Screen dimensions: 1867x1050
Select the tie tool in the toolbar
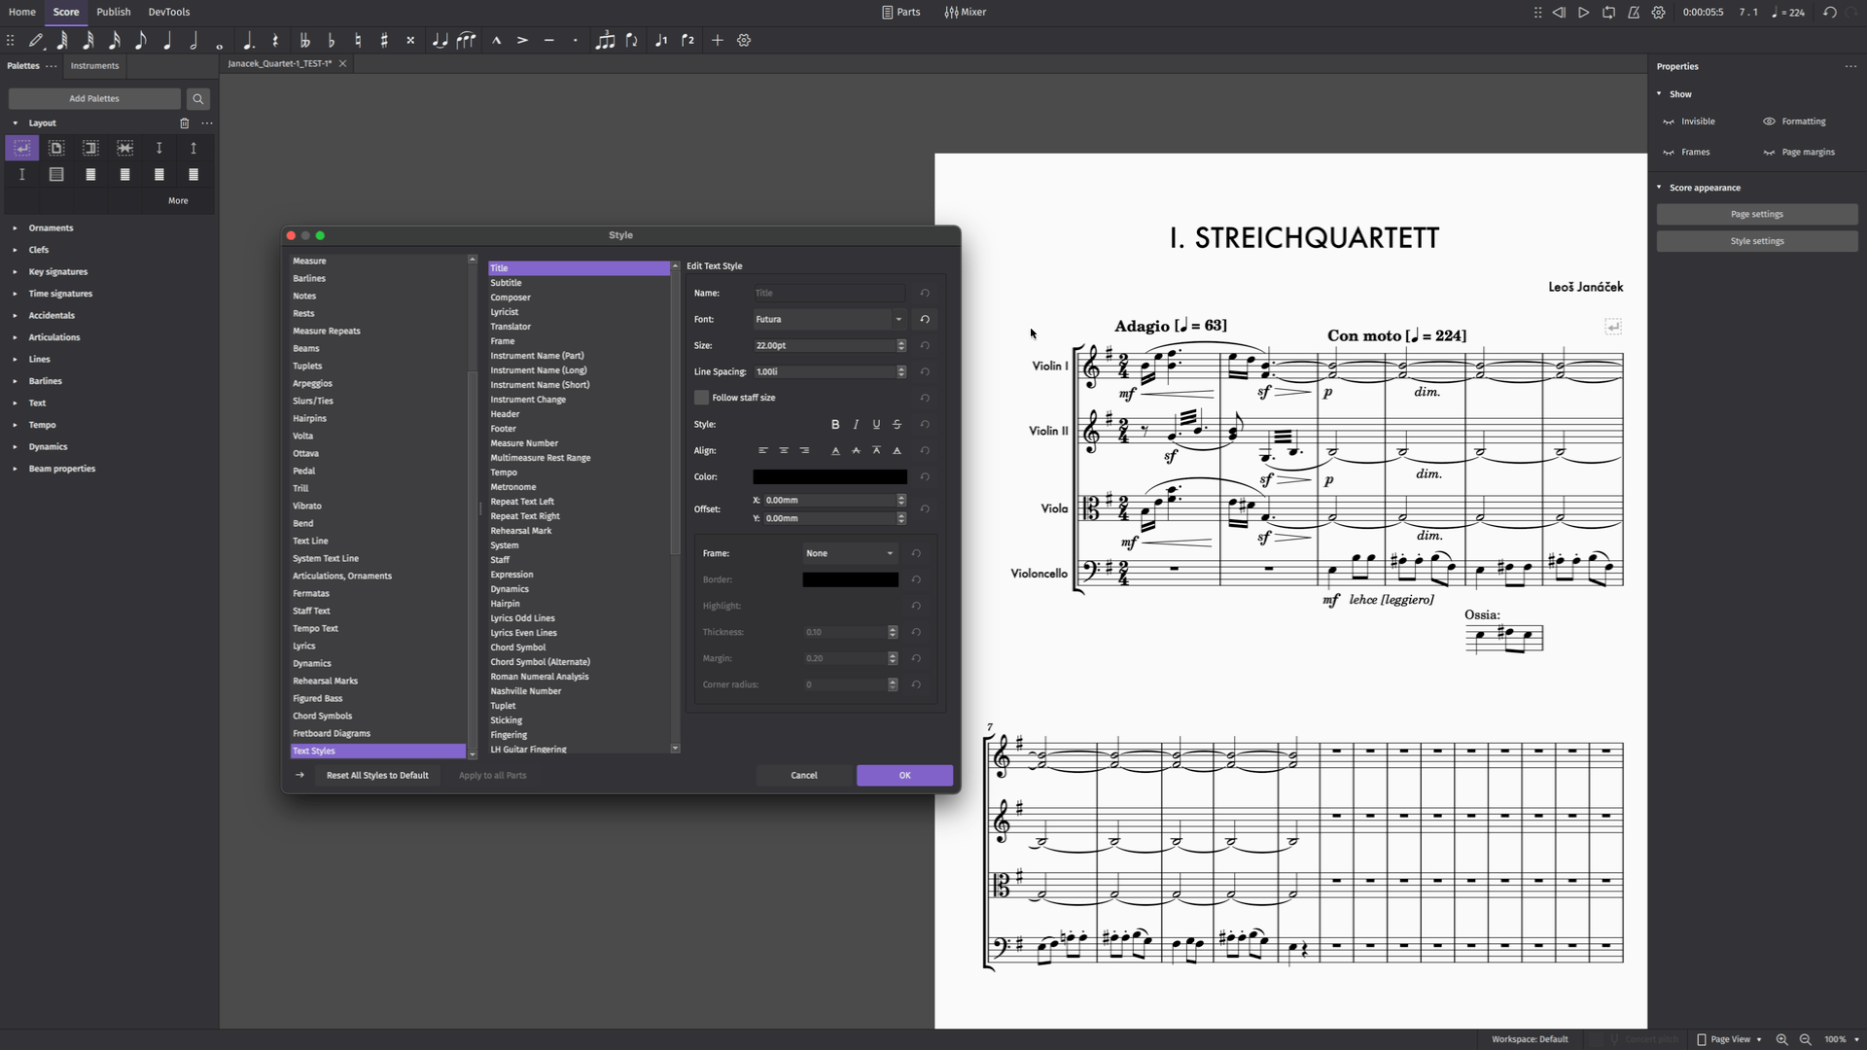pos(440,40)
